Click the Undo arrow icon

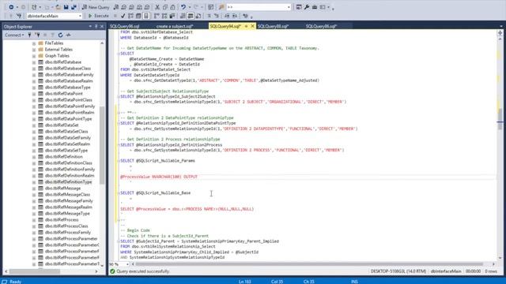183,7
